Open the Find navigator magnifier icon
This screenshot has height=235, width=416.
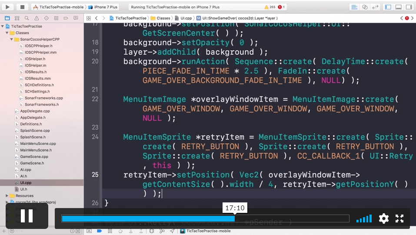27,18
